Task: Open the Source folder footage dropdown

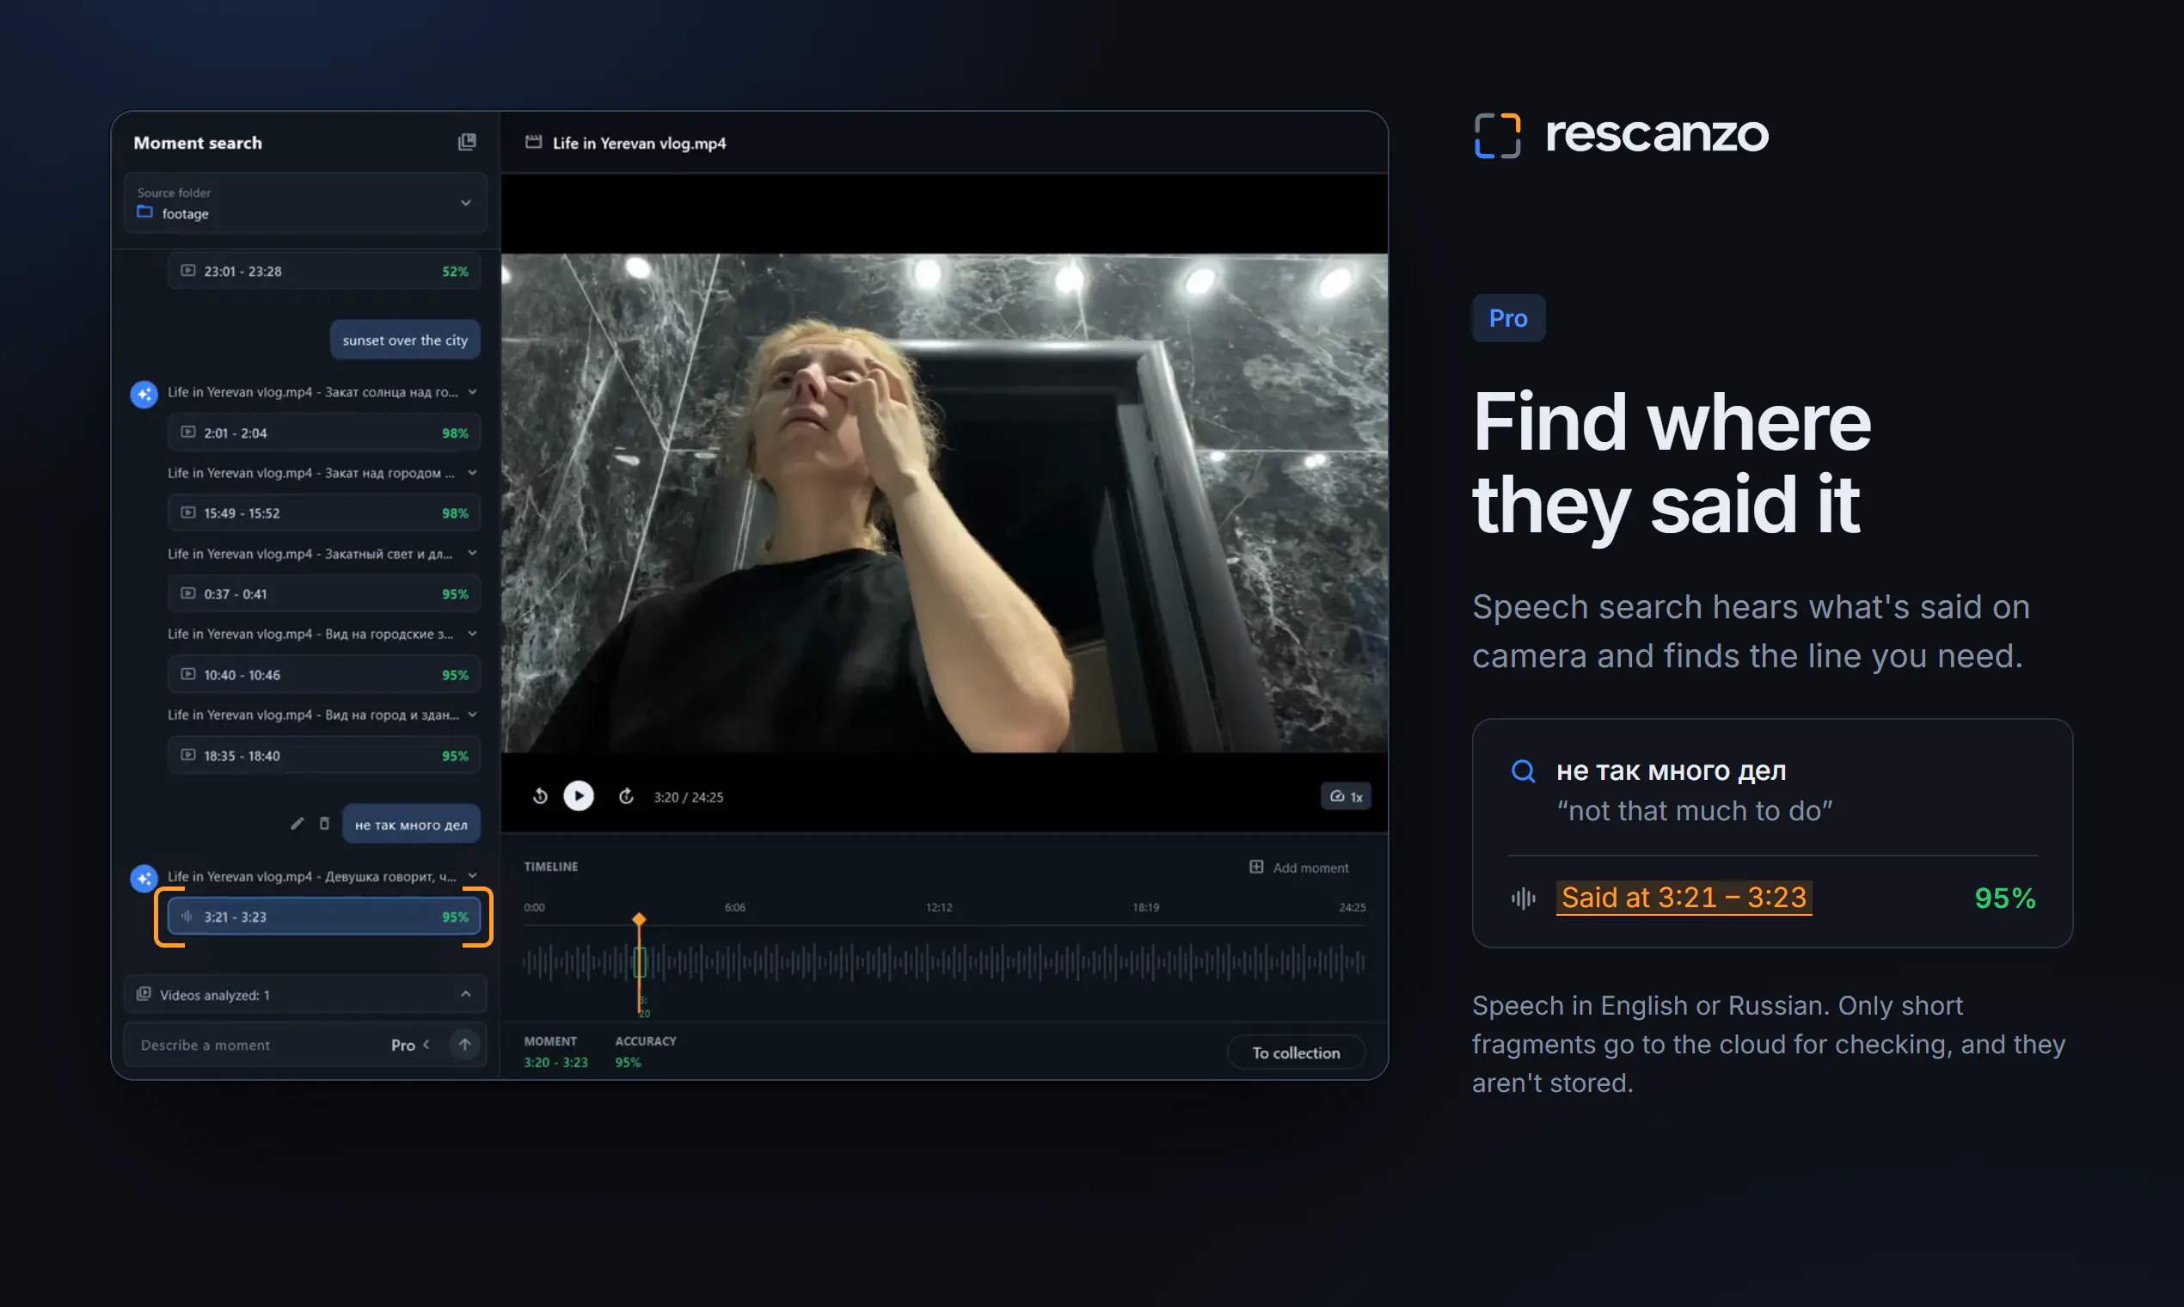Action: 305,204
